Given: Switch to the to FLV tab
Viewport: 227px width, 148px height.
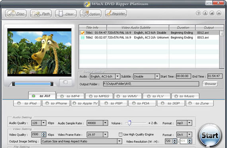Looking at the screenshot, I should (157, 96).
